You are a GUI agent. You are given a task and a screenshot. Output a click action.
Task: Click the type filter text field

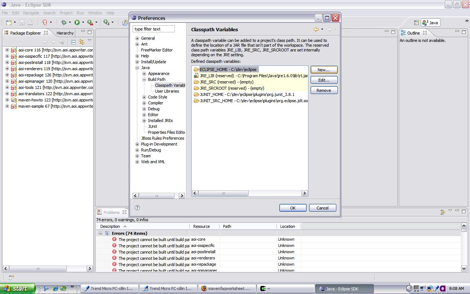click(153, 29)
